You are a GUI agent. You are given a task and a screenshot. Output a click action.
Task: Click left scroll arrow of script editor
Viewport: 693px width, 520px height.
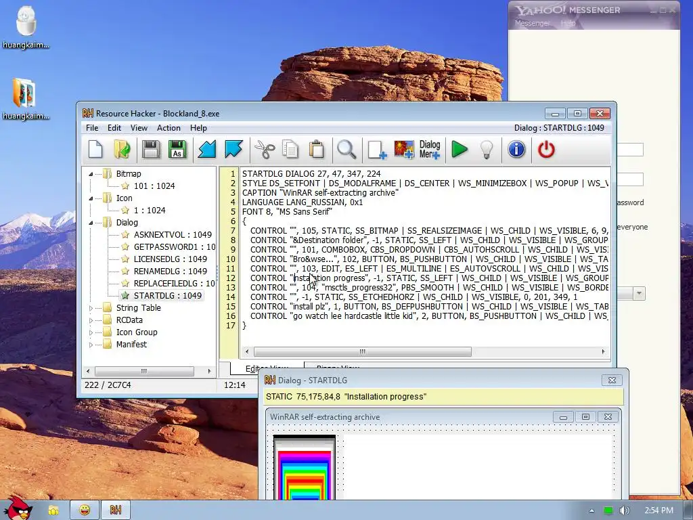[x=246, y=351]
